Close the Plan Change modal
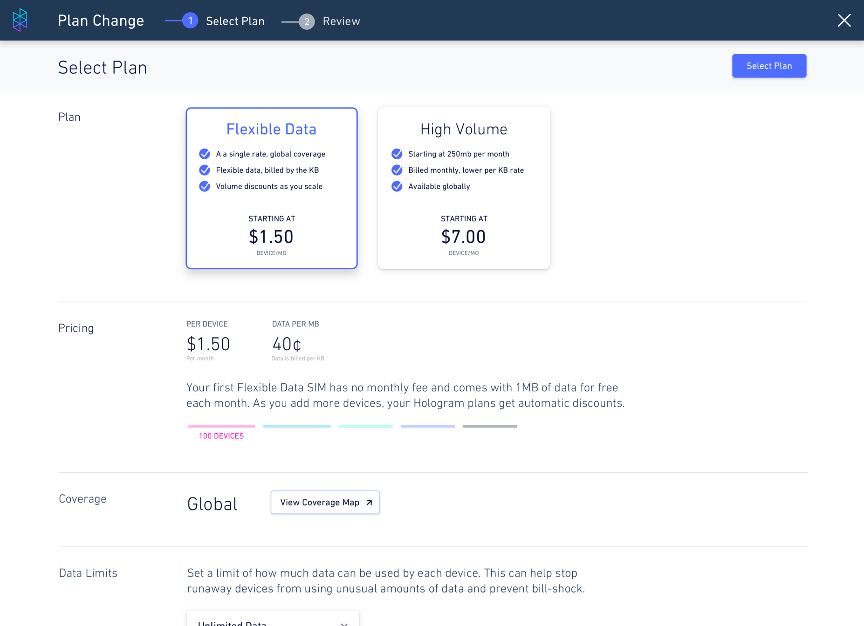This screenshot has height=626, width=864. [844, 20]
